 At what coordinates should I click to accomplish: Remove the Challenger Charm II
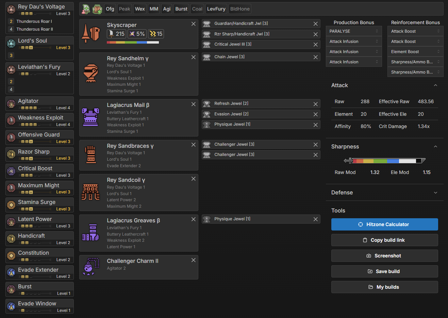click(193, 260)
